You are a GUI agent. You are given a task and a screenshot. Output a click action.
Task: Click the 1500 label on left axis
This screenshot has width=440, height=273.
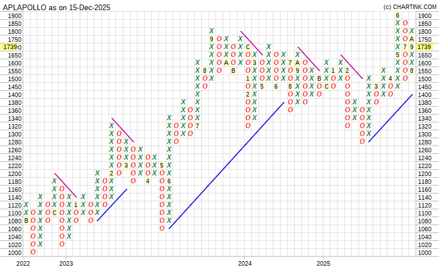15,79
